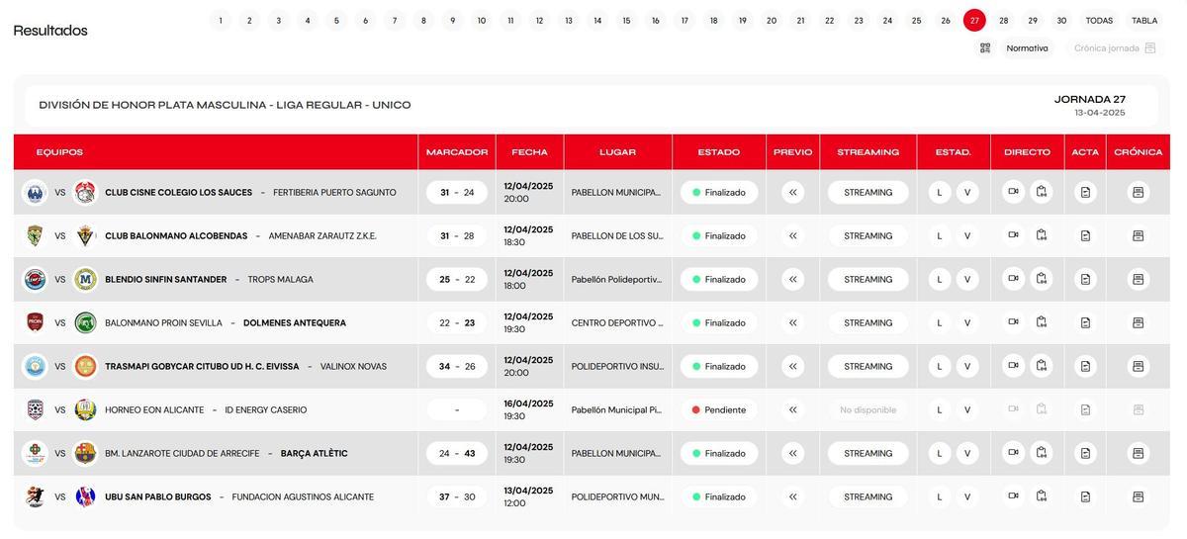Open visitor stats V for Club Cisne match
Screen dimensions: 1187x539
pyautogui.click(x=967, y=192)
